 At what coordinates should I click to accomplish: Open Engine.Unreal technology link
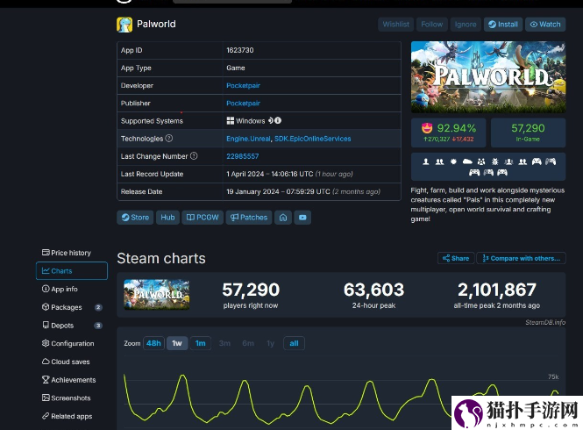pyautogui.click(x=248, y=139)
